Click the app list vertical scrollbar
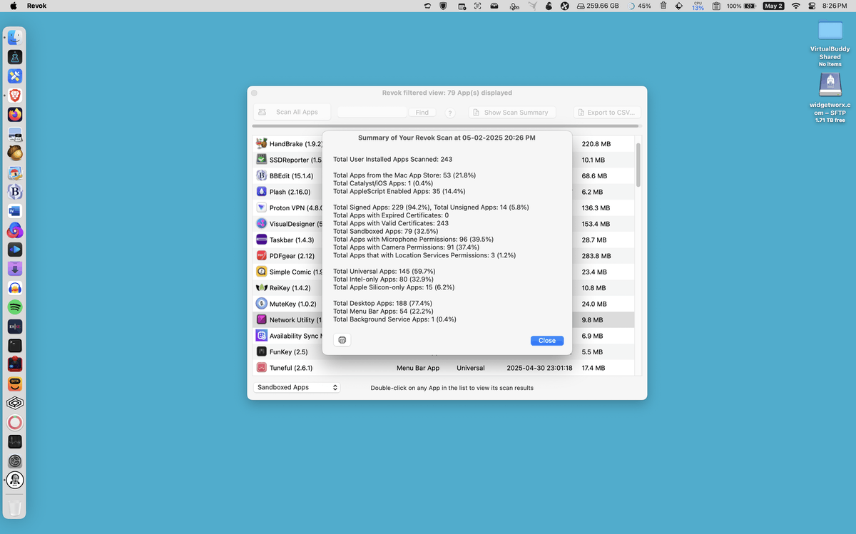This screenshot has height=534, width=856. [x=638, y=164]
